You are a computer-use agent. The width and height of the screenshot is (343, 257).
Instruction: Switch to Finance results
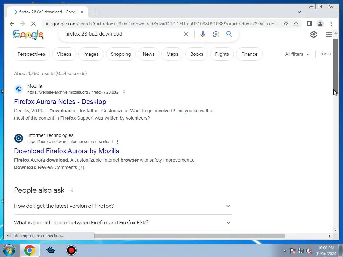coord(249,54)
